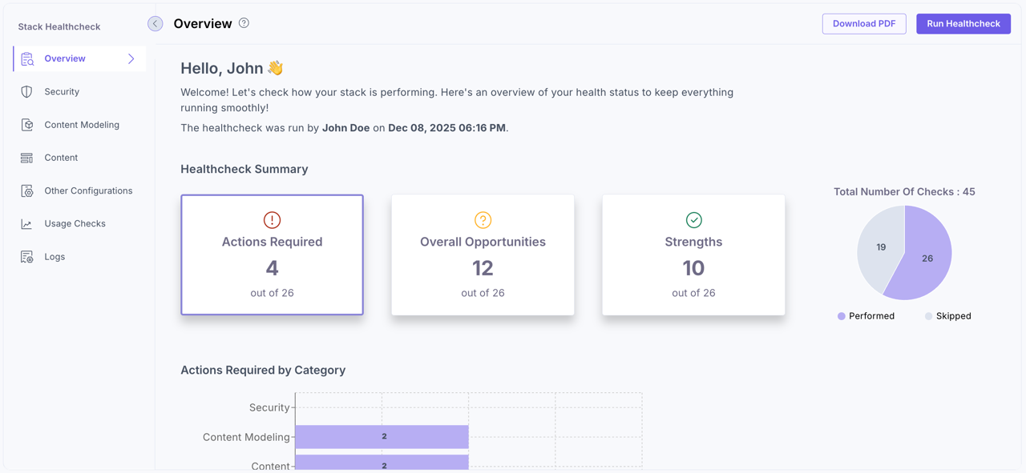Select the Usage Checks chart icon
The width and height of the screenshot is (1026, 473).
click(27, 223)
